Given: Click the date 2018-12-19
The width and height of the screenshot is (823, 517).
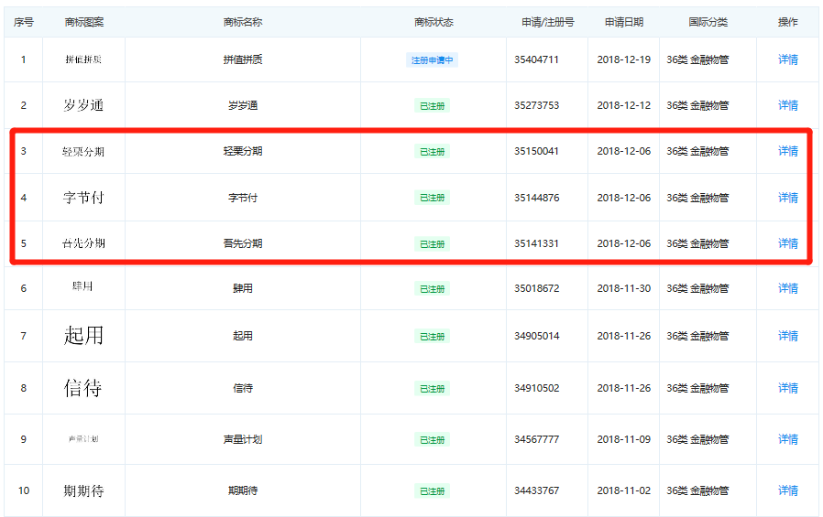Looking at the screenshot, I should (623, 59).
